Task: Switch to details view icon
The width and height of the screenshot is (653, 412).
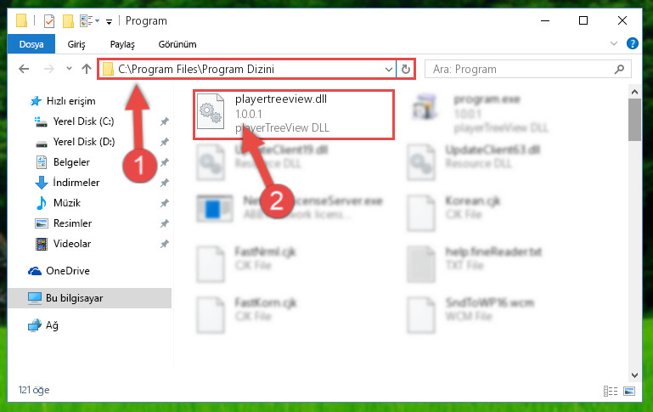Action: pyautogui.click(x=611, y=391)
